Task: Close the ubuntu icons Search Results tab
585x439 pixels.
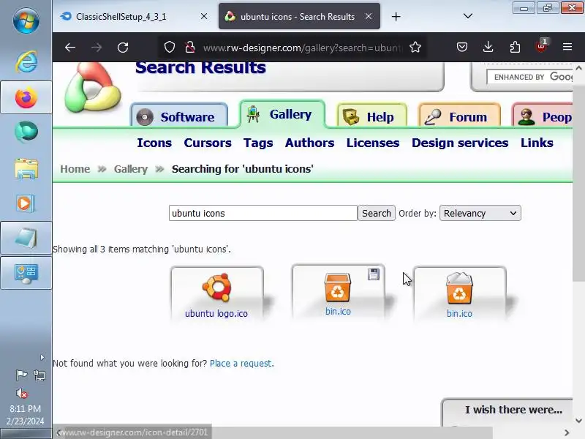Action: pyautogui.click(x=369, y=16)
